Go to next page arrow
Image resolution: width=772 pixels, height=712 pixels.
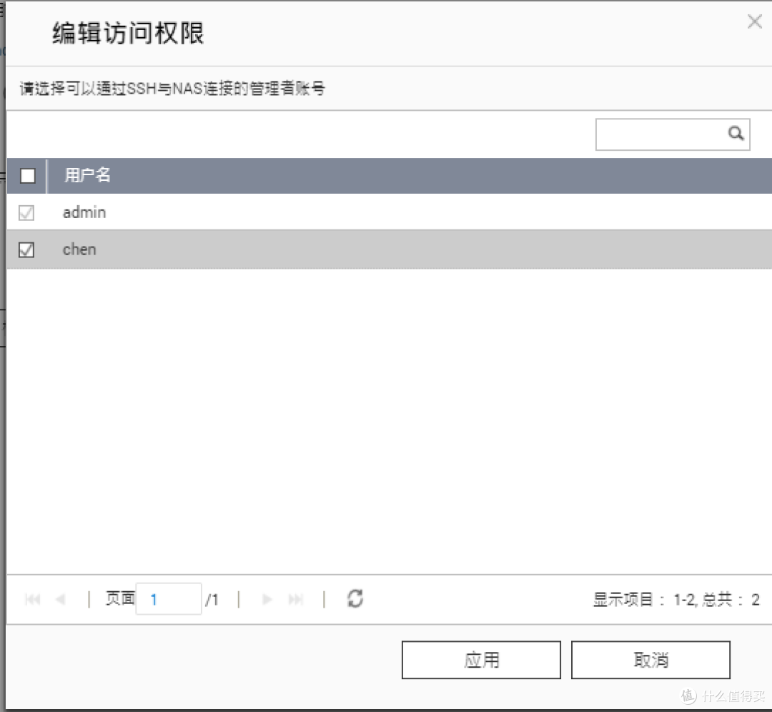click(267, 599)
